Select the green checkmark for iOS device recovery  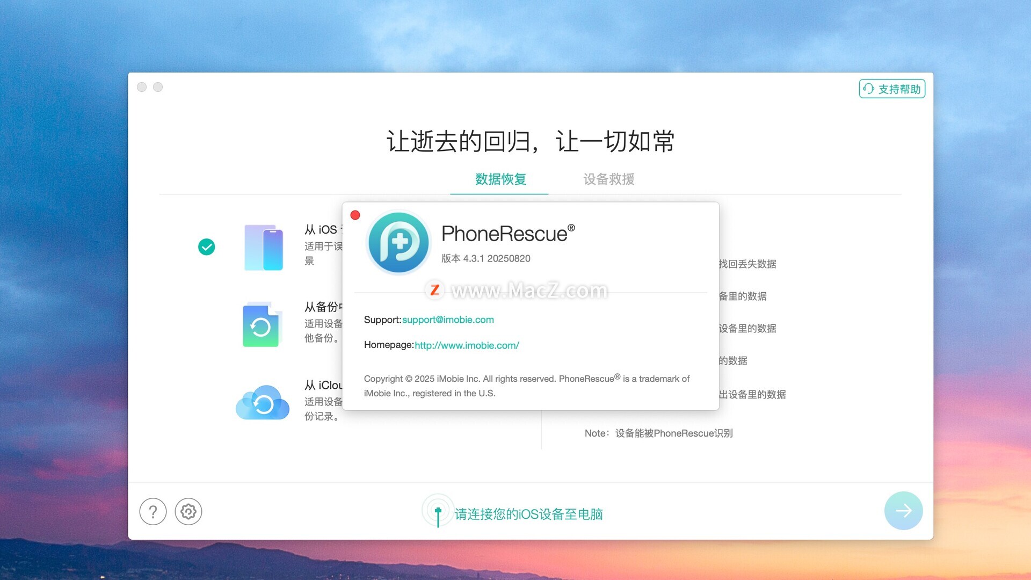click(x=206, y=247)
